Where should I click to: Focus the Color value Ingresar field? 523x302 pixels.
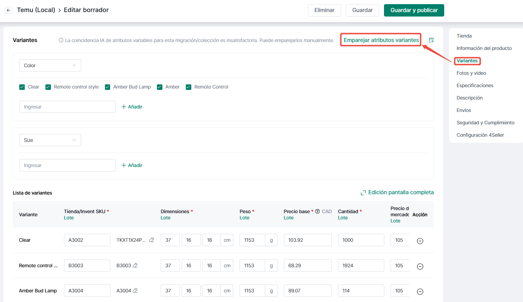click(67, 107)
